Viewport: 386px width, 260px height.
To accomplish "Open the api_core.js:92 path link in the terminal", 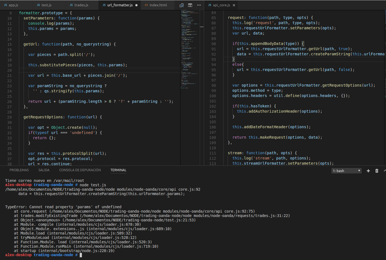I will click(103, 189).
